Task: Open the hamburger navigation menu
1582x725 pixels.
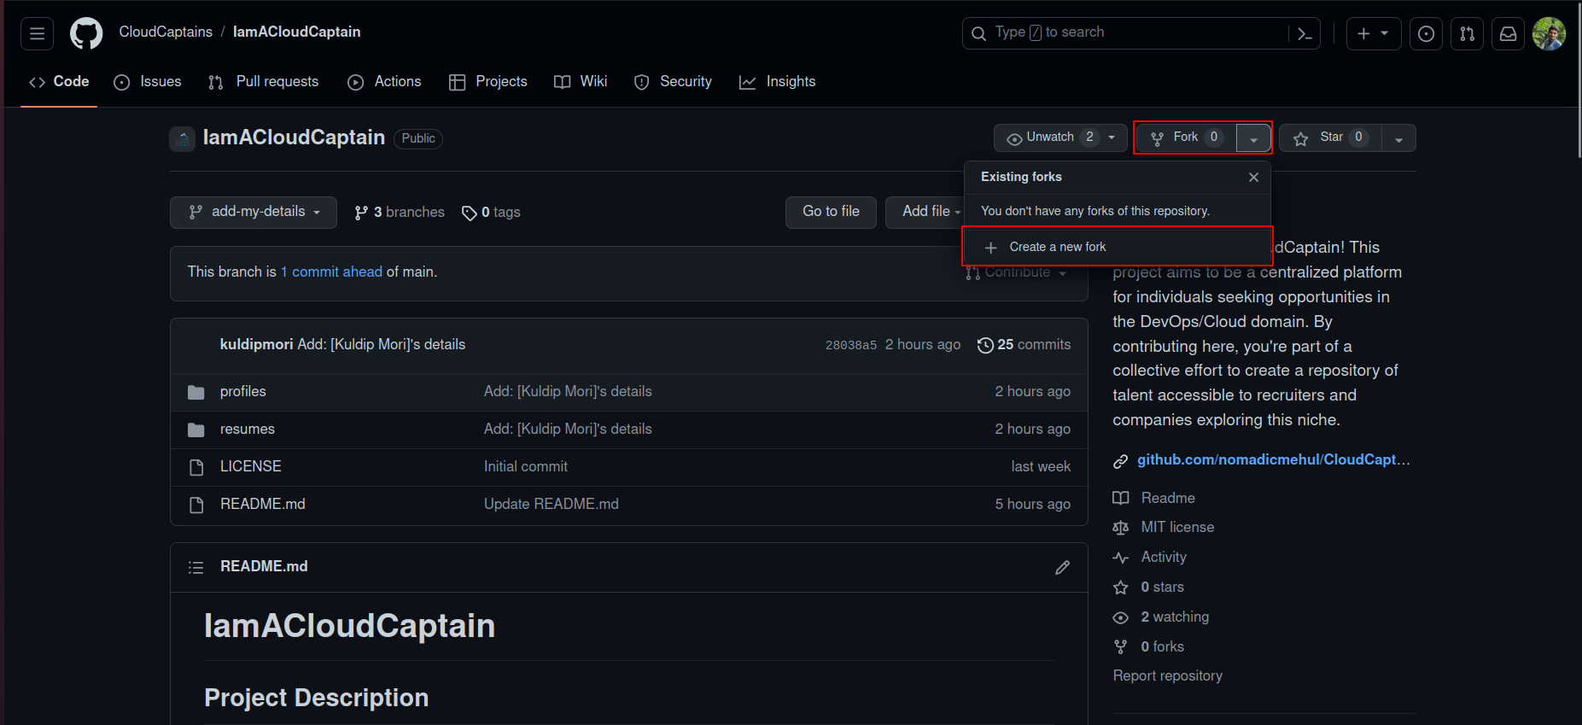Action: (x=37, y=33)
